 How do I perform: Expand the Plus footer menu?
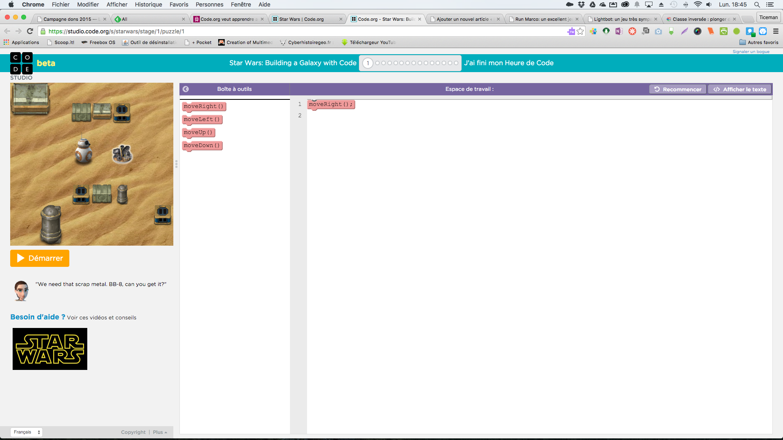click(x=160, y=432)
